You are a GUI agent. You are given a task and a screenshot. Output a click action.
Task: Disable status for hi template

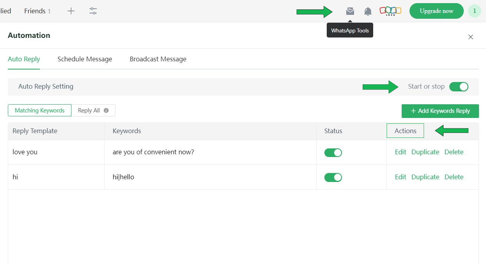click(x=333, y=177)
